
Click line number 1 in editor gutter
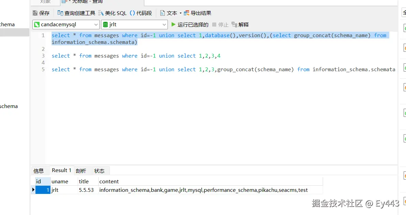click(43, 35)
